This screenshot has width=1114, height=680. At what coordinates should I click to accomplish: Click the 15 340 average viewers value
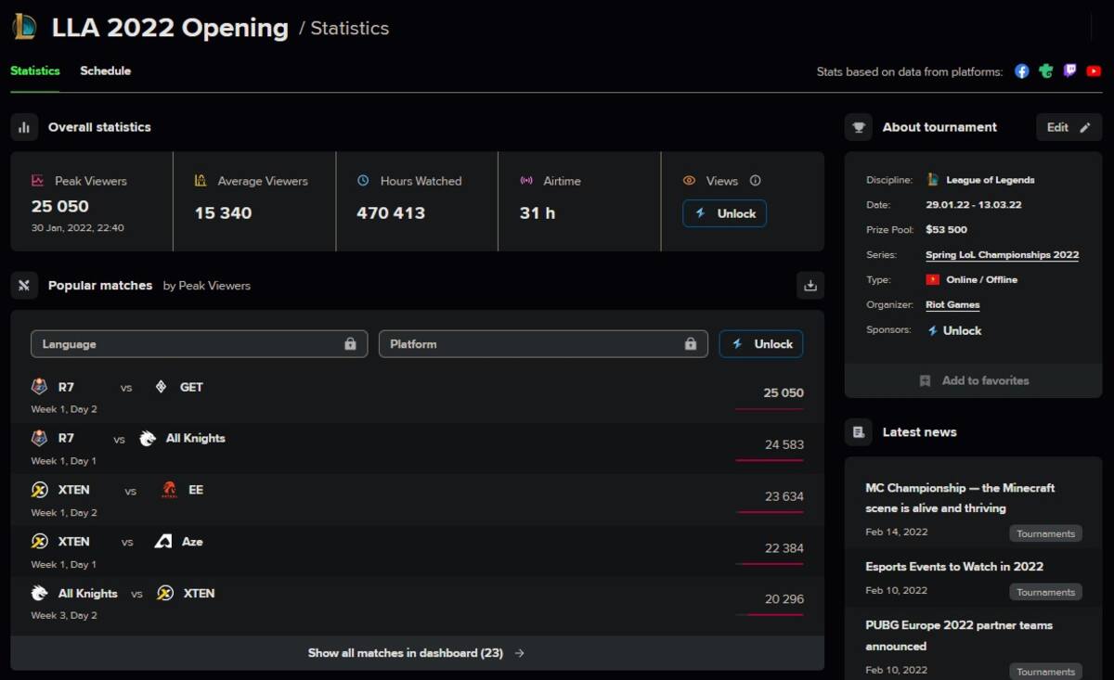223,213
